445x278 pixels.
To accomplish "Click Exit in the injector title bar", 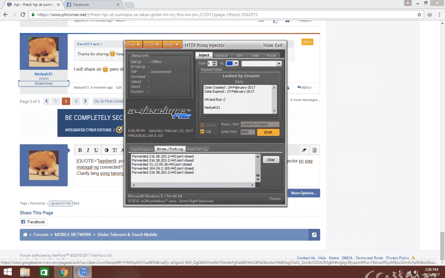I will click(278, 45).
